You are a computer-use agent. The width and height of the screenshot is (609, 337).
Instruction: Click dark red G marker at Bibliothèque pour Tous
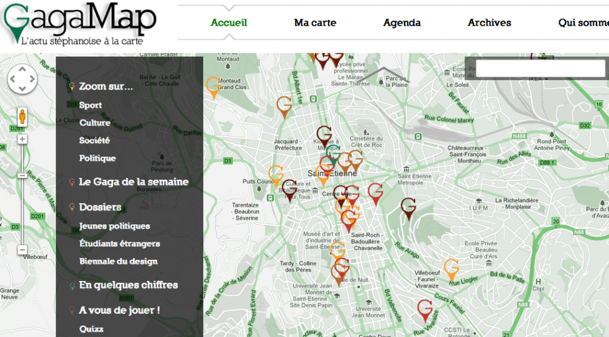(290, 190)
